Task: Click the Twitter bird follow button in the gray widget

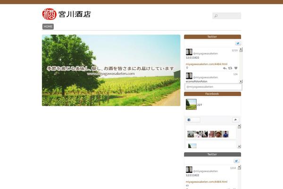Action: pyautogui.click(x=236, y=161)
